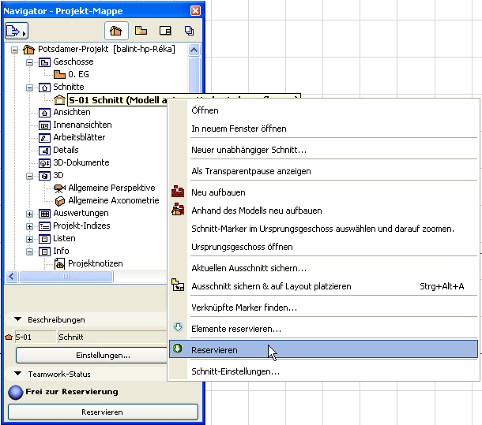The image size is (482, 425).
Task: Switch to Project Map house icon
Action: pyautogui.click(x=116, y=31)
